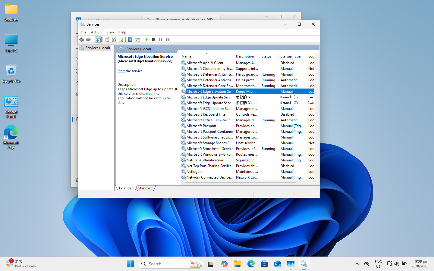Switch to Task Manager via taskbar icon

pyautogui.click(x=291, y=264)
